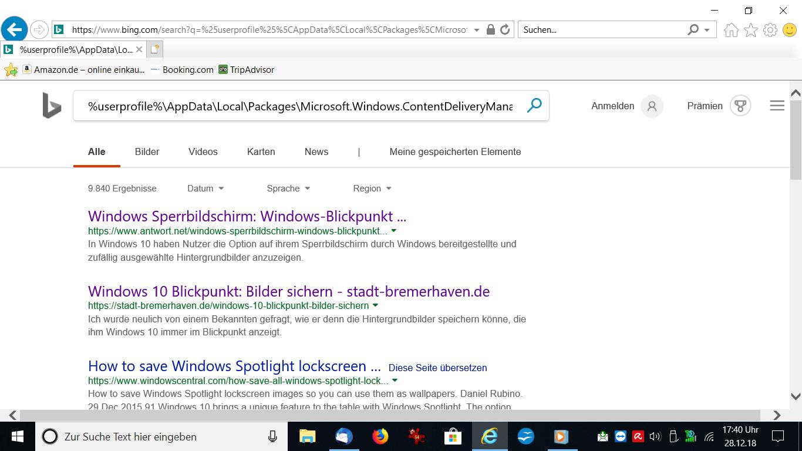Launch Firefox from taskbar
Image resolution: width=802 pixels, height=451 pixels.
(x=380, y=436)
